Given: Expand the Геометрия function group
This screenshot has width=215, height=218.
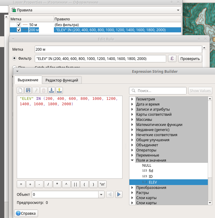Looking at the screenshot, I should (132, 99).
